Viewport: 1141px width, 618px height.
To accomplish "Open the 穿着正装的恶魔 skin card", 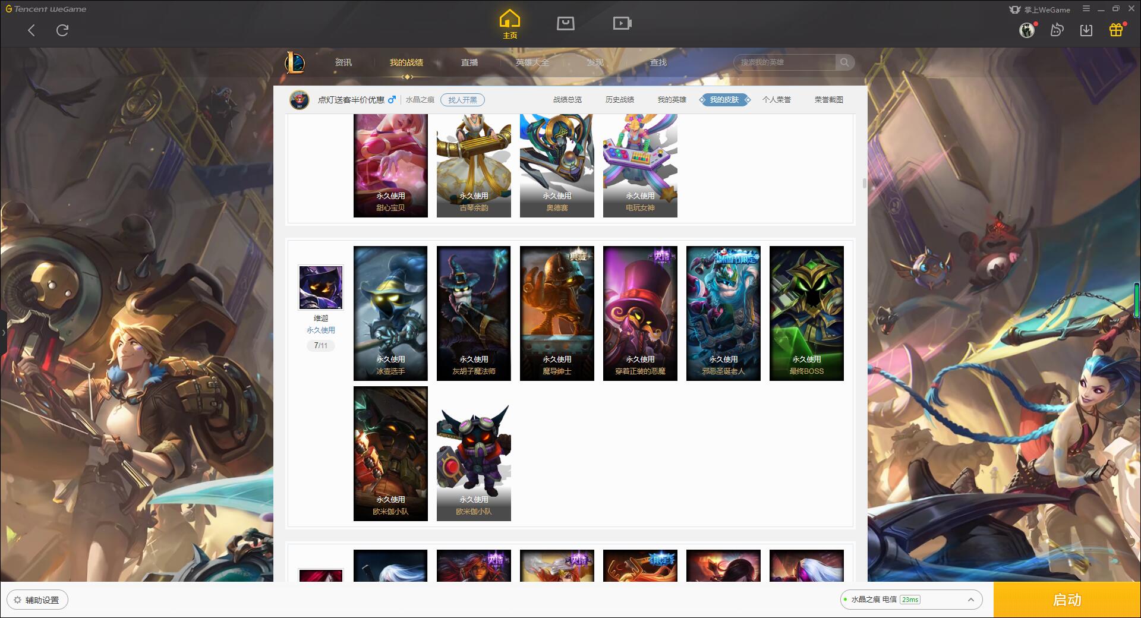I will point(640,313).
